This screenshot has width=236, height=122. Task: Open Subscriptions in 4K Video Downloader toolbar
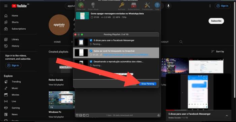coord(134,6)
